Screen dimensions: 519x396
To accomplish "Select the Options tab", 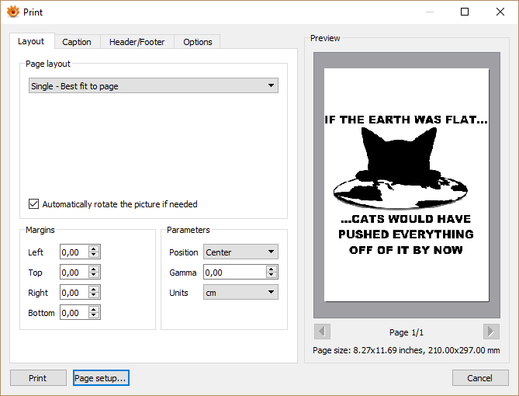I will coord(198,42).
